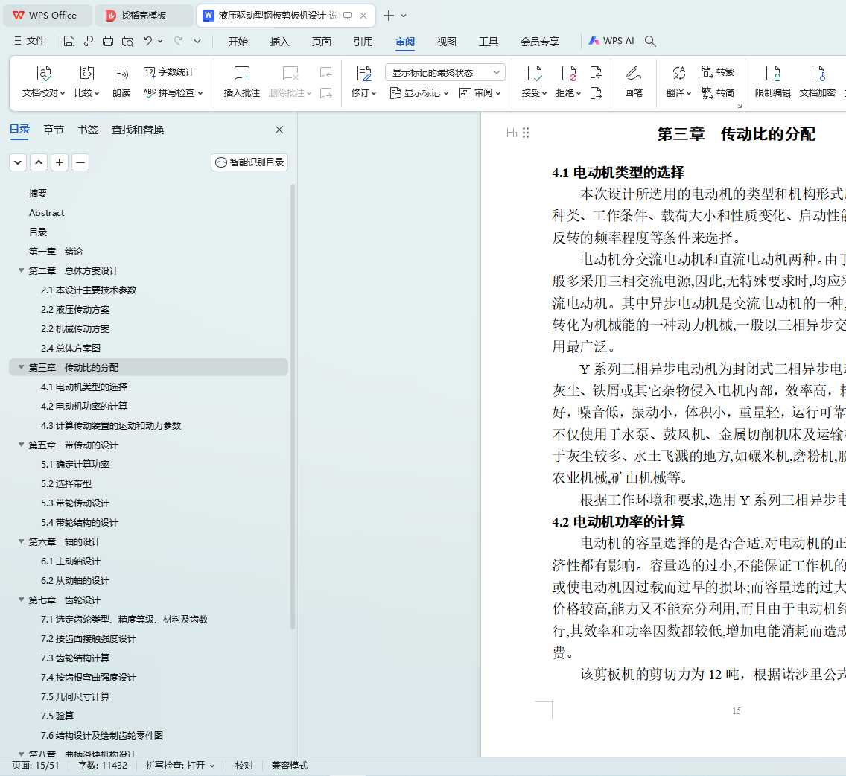Screen dimensions: 846x776
Task: Click the plus button to promote outline level
Action: 60,162
